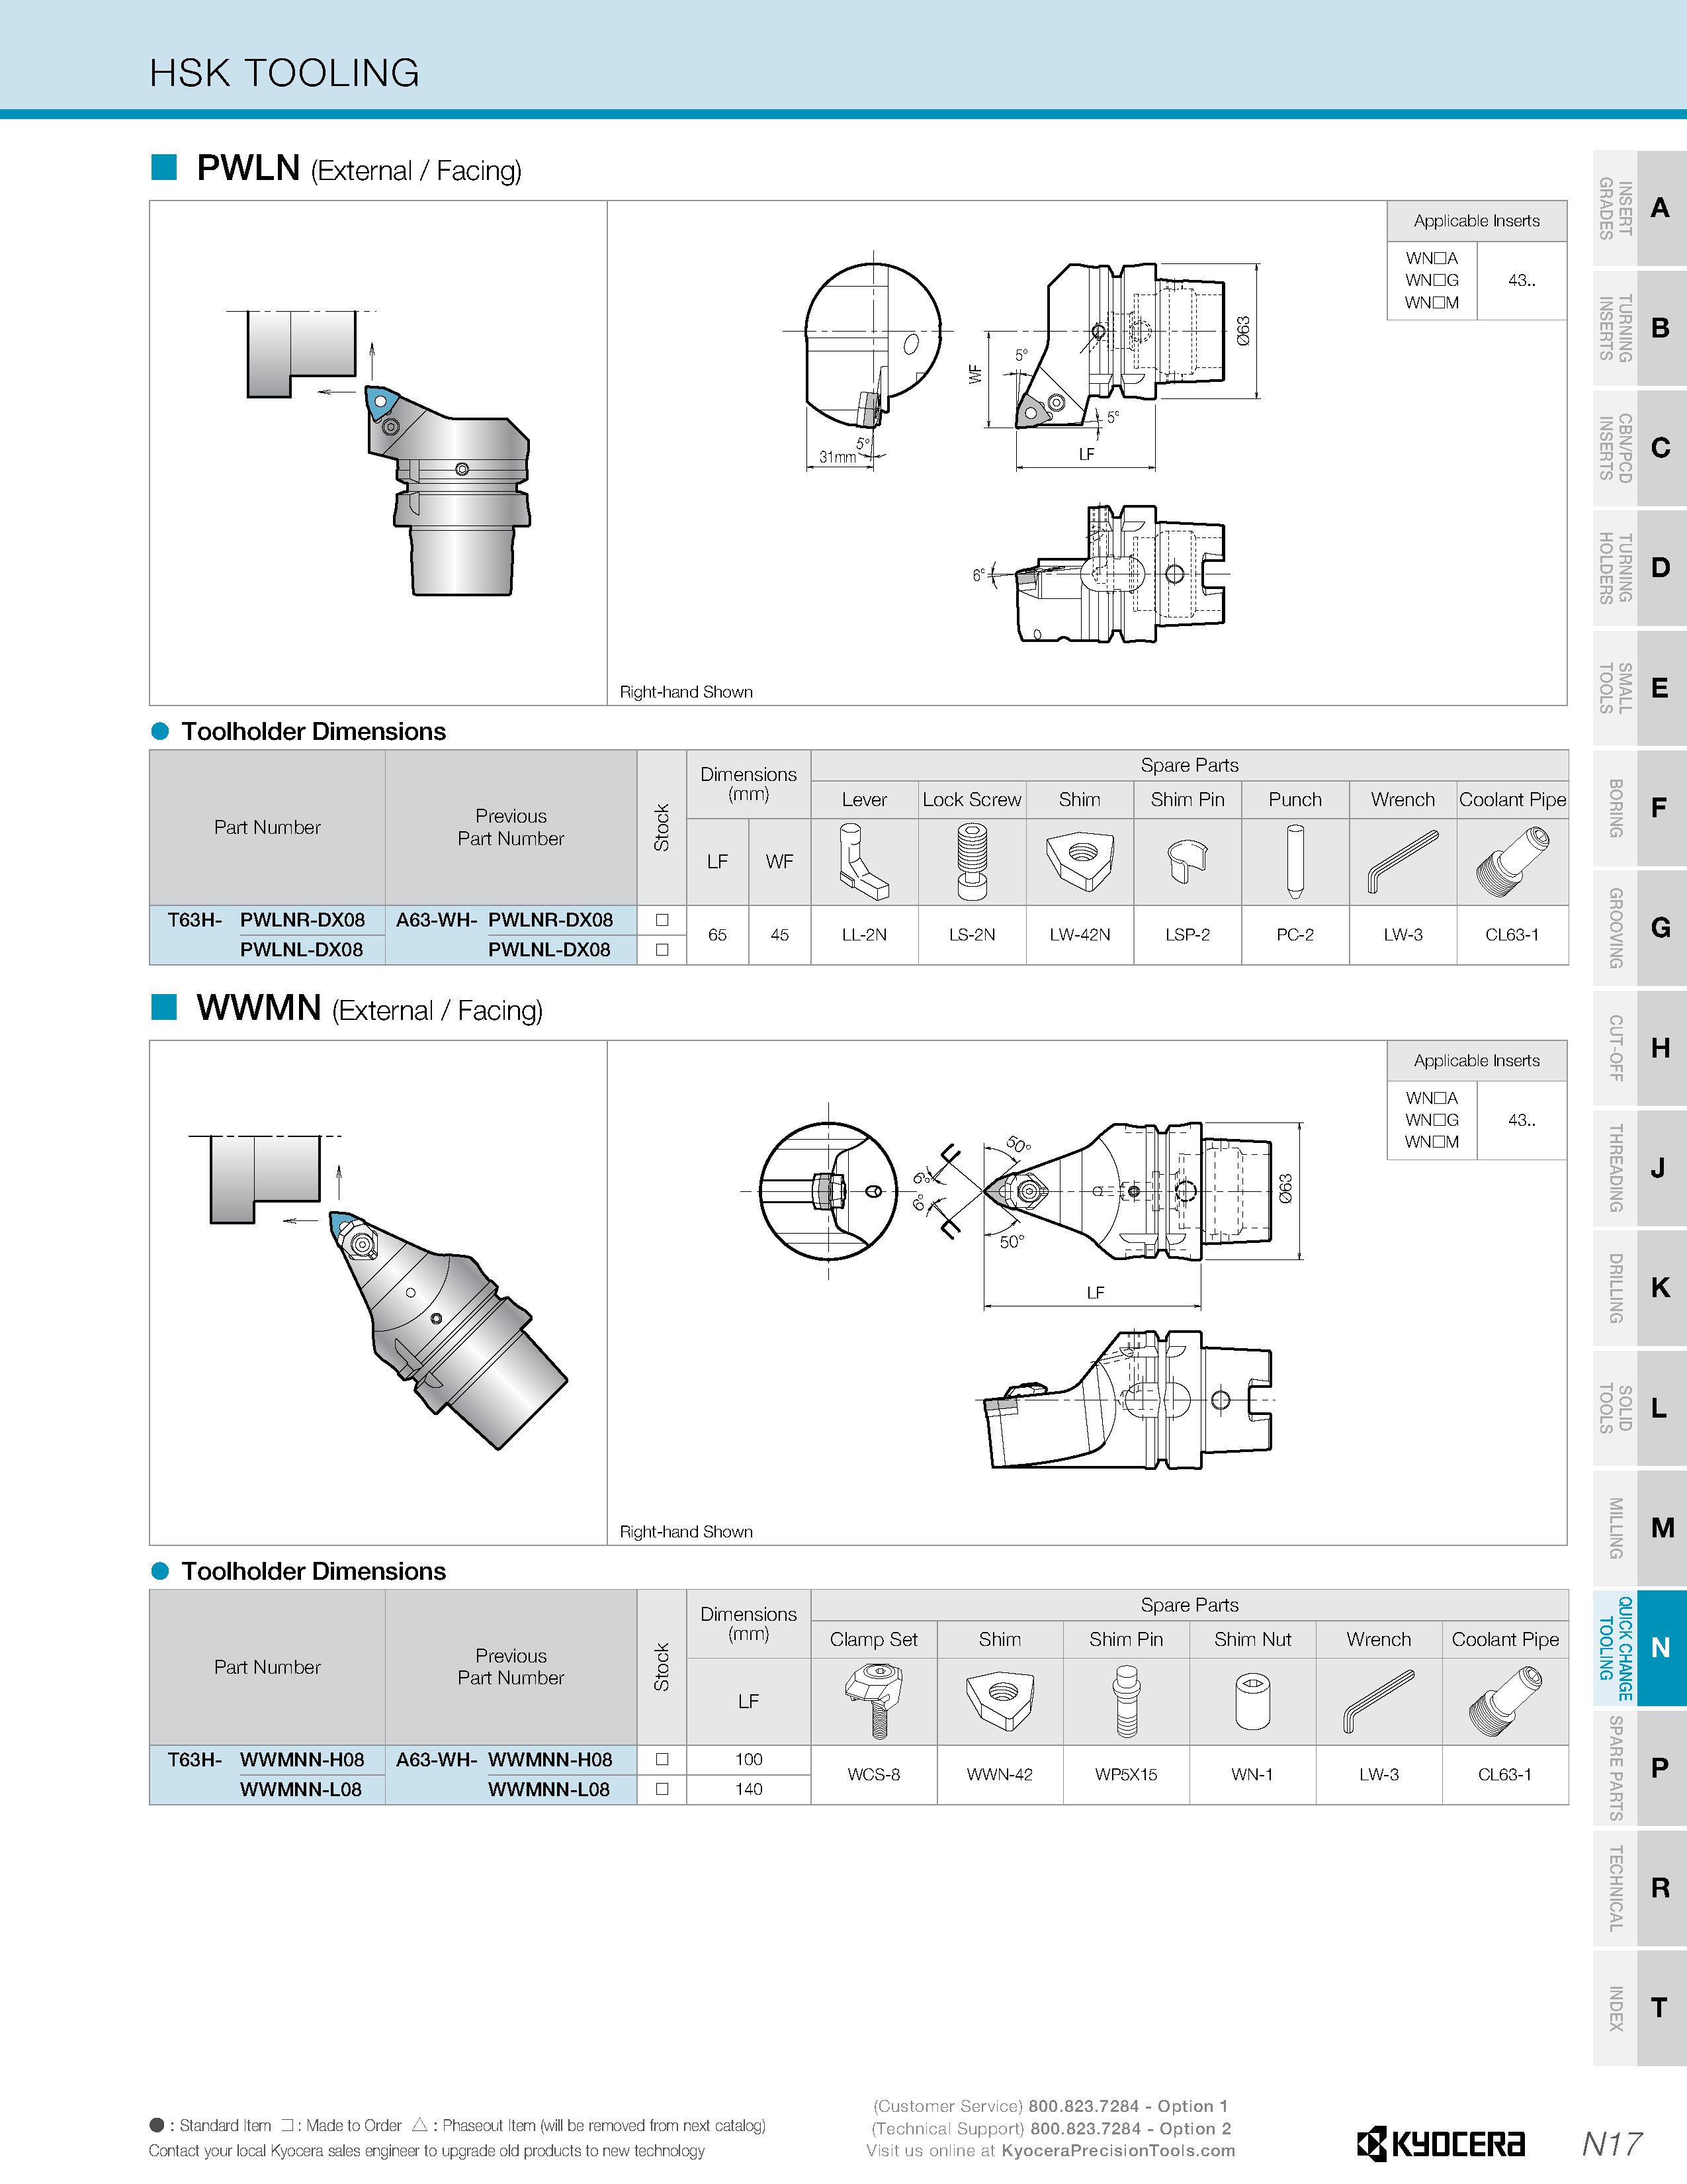1687x2184 pixels.
Task: Open section A Insert Grades tab
Action: [x=1639, y=208]
